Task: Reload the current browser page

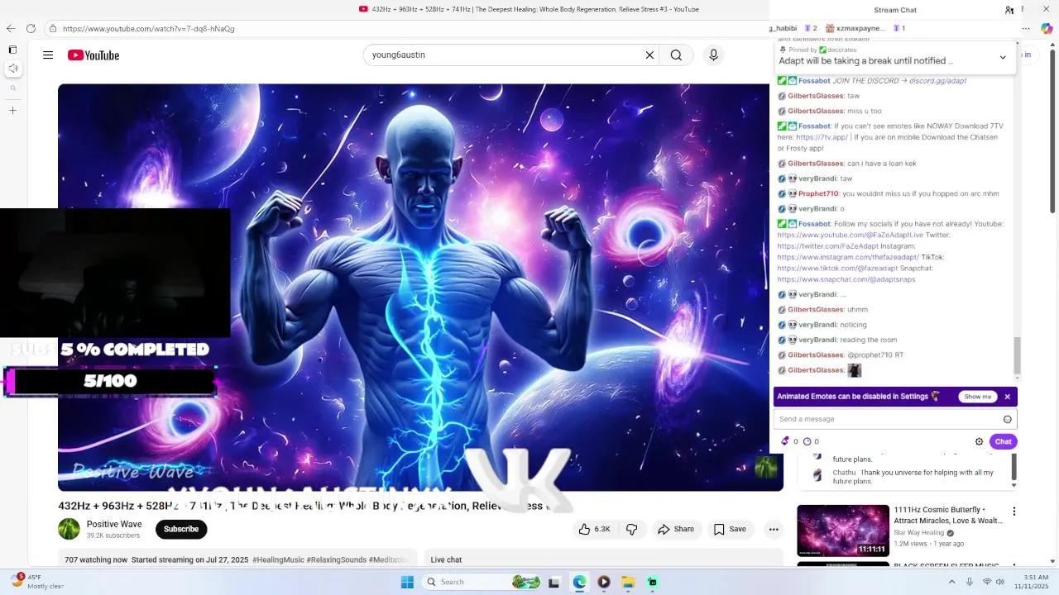Action: pyautogui.click(x=31, y=28)
